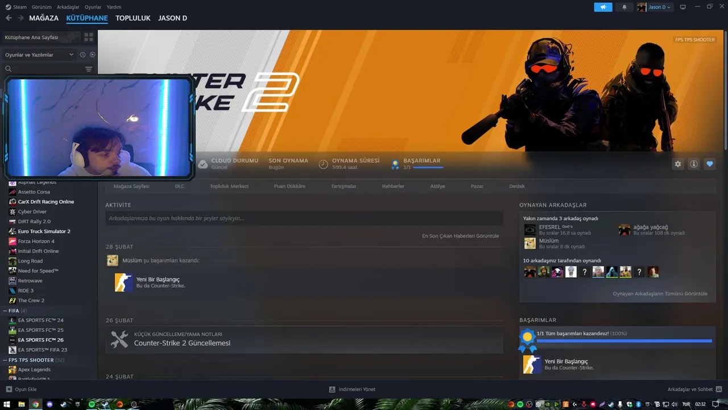728x410 pixels.
Task: Open Atölye link
Action: [x=437, y=186]
